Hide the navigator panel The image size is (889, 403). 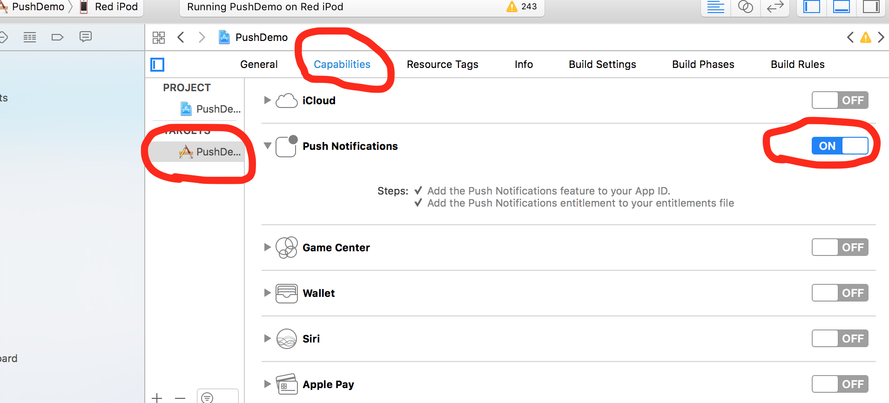pos(812,7)
